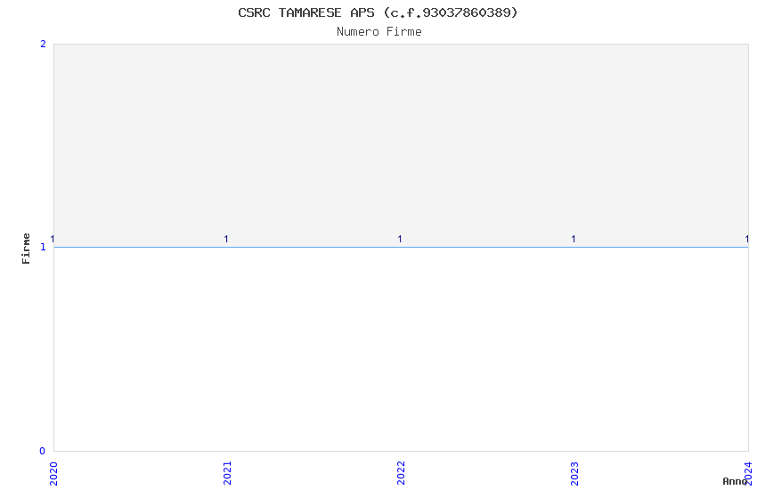Click the Anno x-axis label
This screenshot has width=757, height=490.
[x=735, y=481]
